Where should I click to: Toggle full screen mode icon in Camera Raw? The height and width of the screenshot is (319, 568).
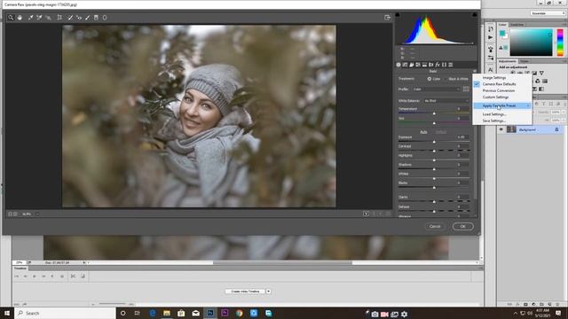[x=387, y=18]
